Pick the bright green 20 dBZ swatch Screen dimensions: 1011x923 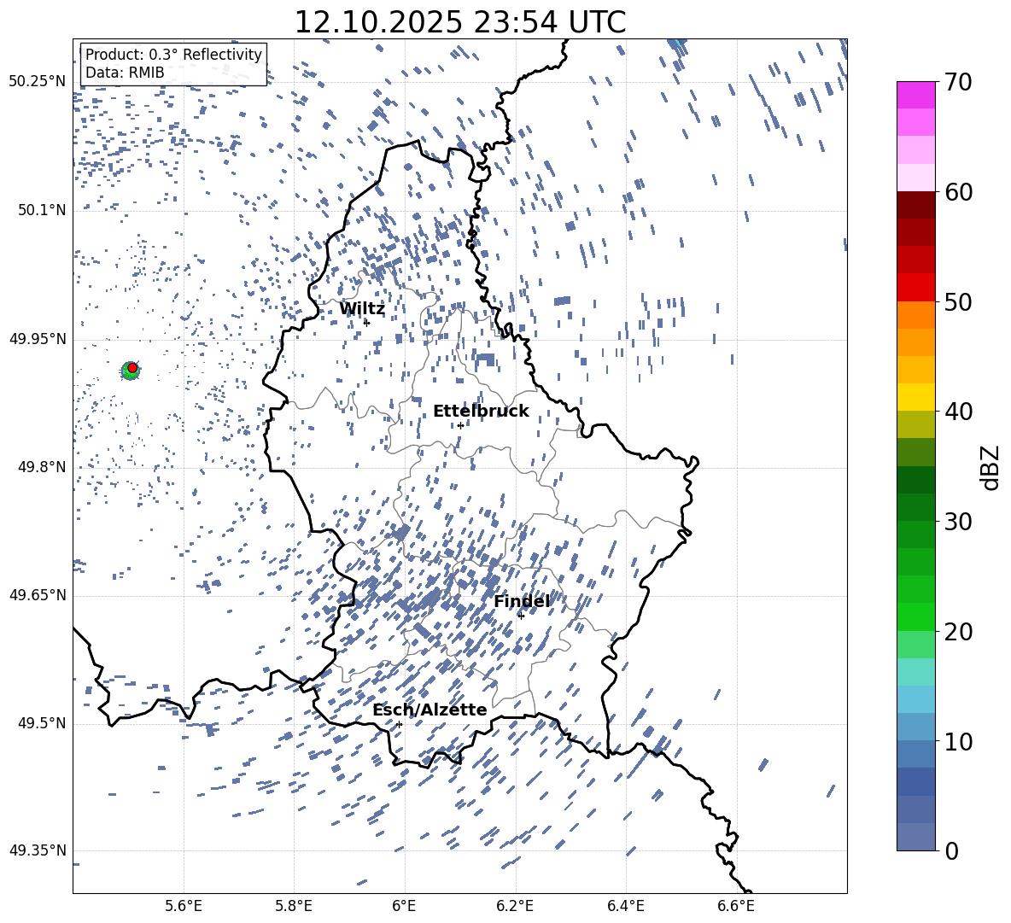click(x=916, y=616)
